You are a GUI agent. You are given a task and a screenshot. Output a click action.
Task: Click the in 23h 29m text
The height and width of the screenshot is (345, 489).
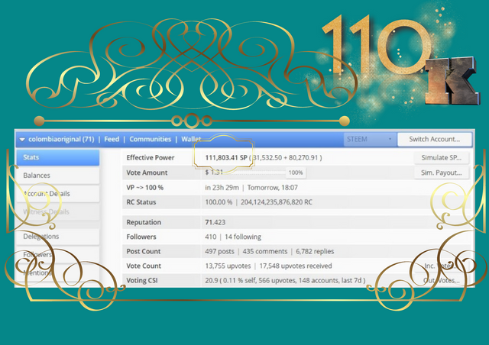click(x=222, y=188)
